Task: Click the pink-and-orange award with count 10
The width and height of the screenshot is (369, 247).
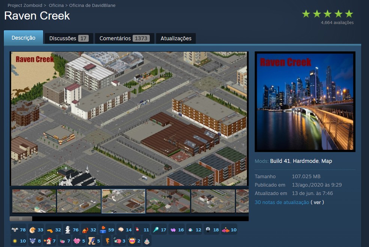Action: click(229, 230)
